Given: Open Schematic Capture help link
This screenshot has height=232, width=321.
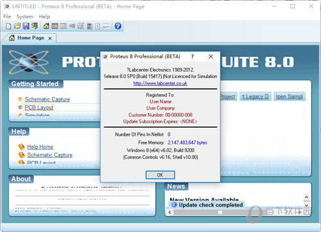Looking at the screenshot, I should (x=49, y=154).
